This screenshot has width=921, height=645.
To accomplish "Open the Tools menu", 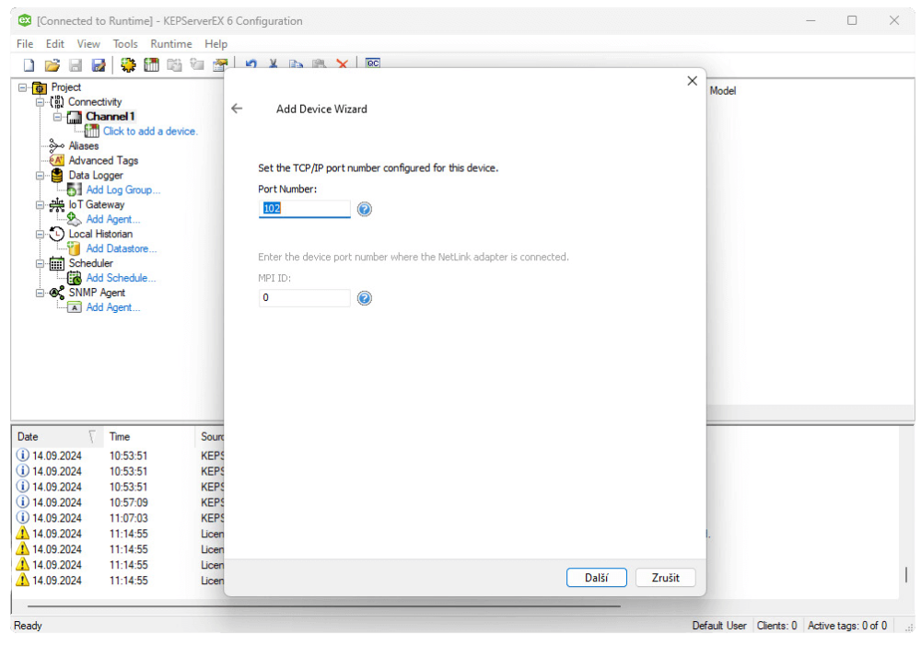I will click(x=125, y=43).
